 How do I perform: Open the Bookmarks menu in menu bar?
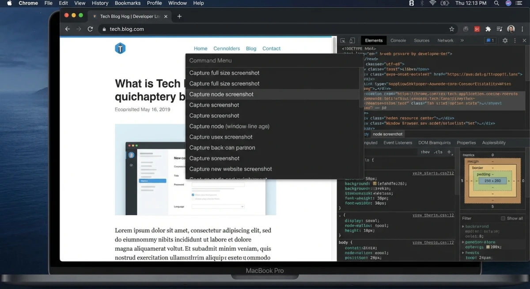click(128, 3)
